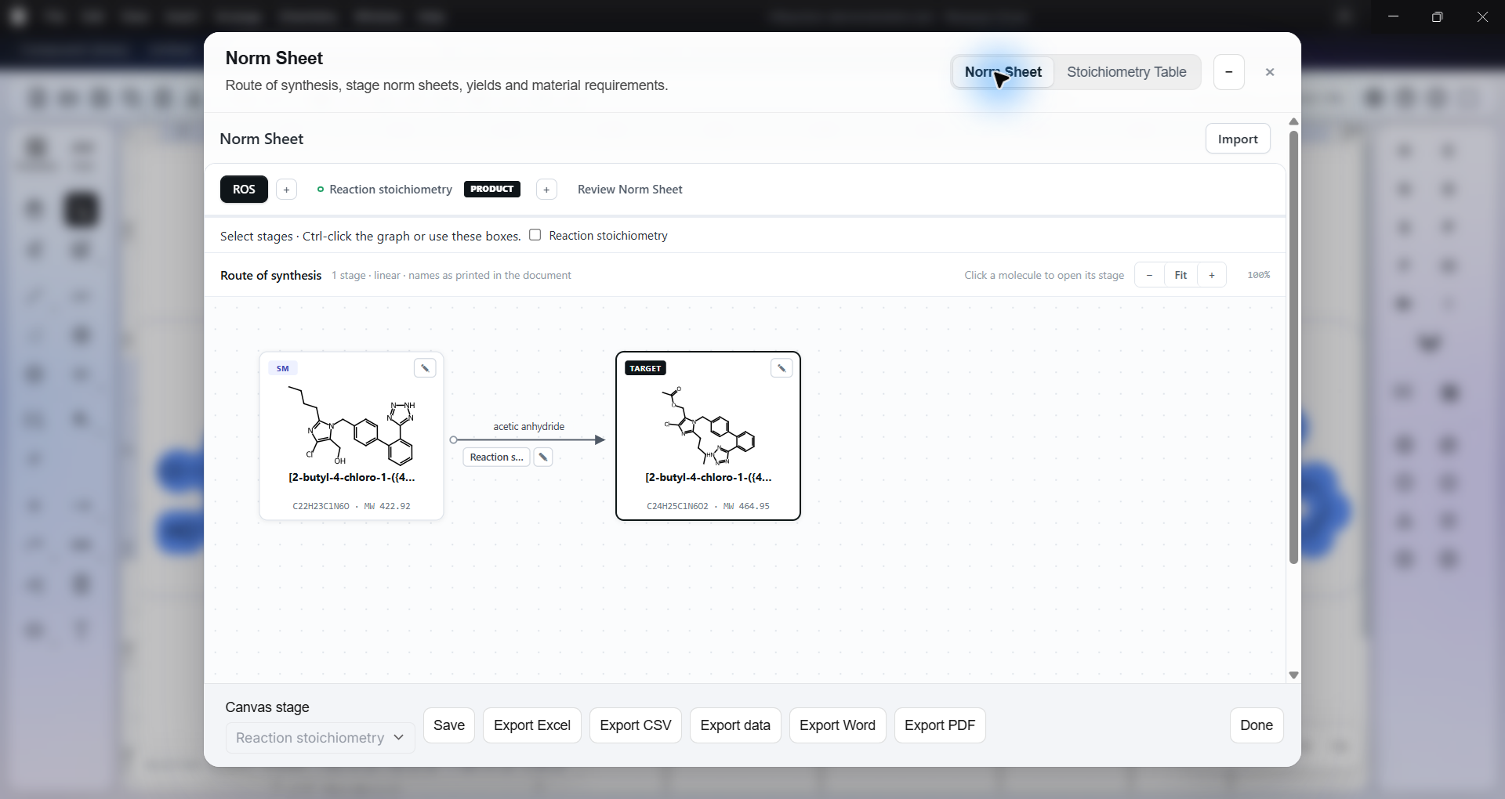
Task: Add stage with plus after ROS
Action: pyautogui.click(x=287, y=190)
